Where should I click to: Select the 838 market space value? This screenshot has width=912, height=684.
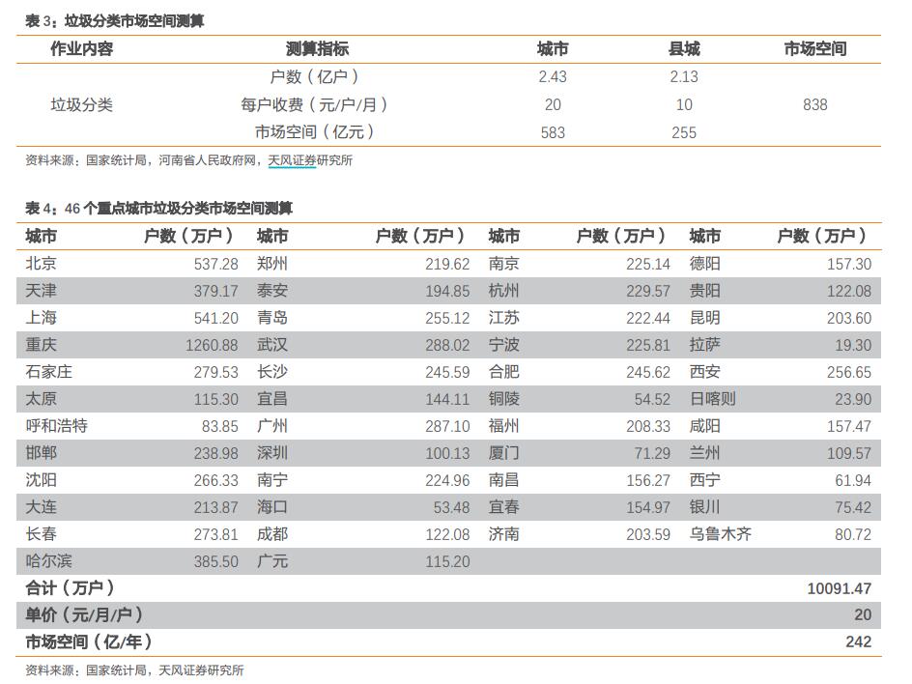coord(814,104)
